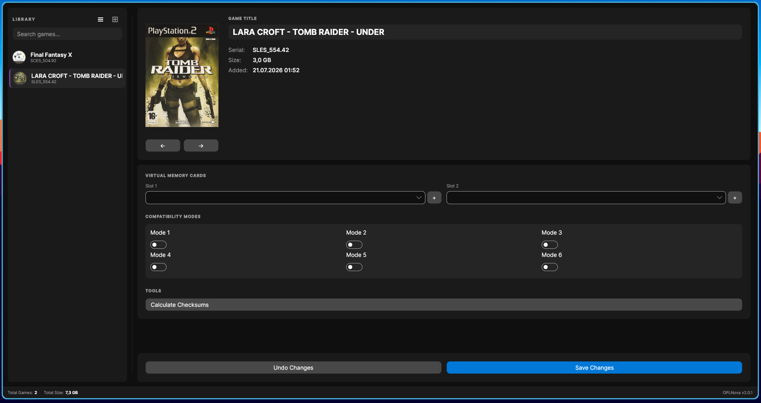Toggle compatibility Mode 2
The width and height of the screenshot is (761, 403).
click(354, 245)
